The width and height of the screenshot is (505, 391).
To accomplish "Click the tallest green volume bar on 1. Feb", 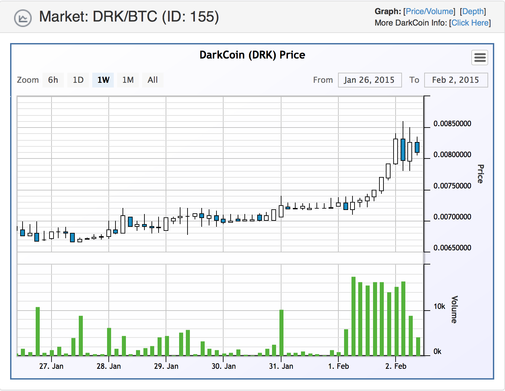I will pos(353,316).
